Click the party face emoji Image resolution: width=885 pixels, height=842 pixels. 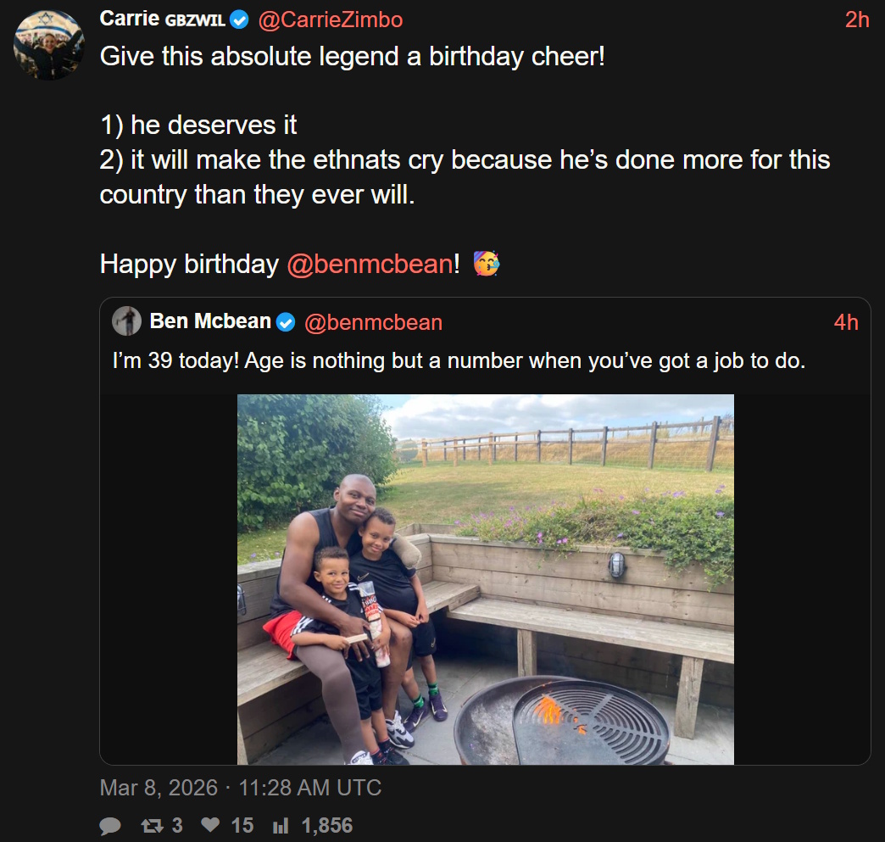(x=486, y=264)
